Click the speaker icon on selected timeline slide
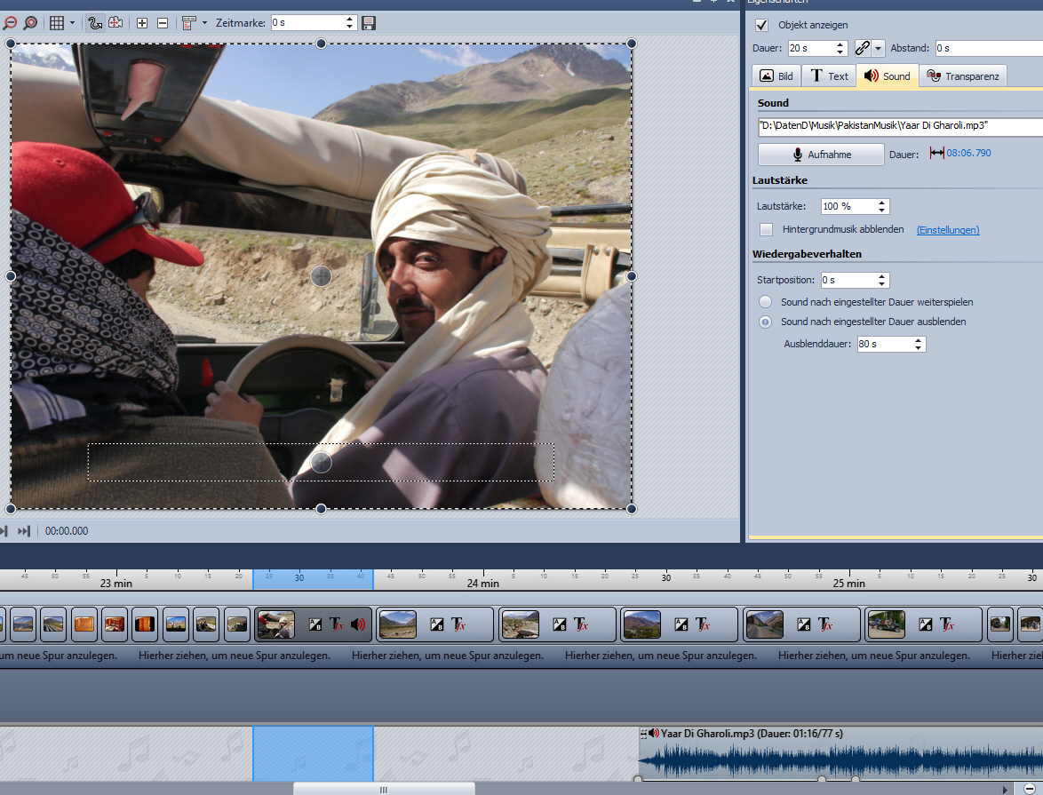1043x795 pixels. coord(358,624)
